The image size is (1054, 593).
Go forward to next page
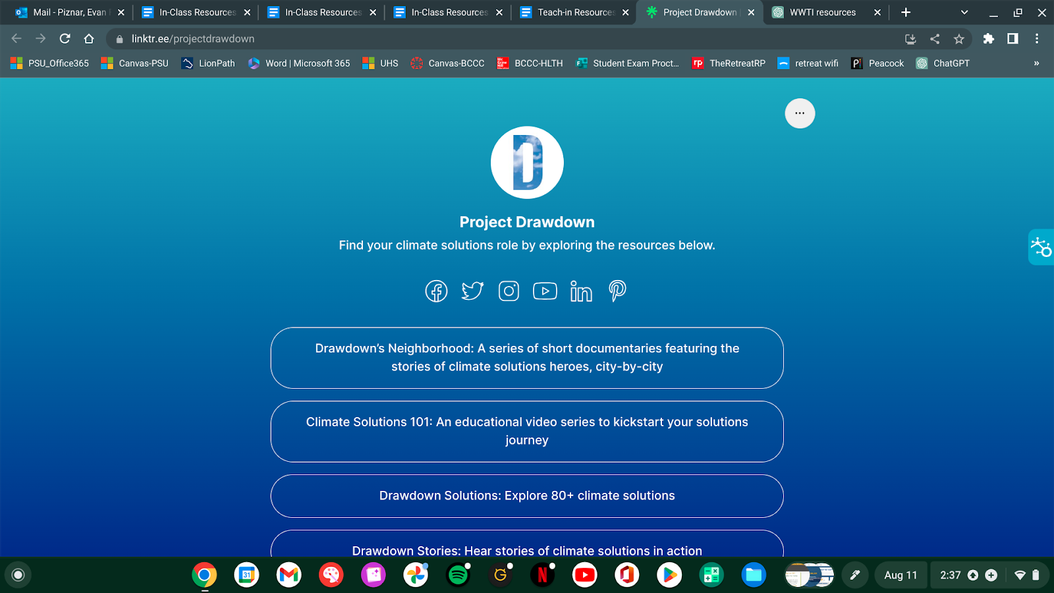41,39
